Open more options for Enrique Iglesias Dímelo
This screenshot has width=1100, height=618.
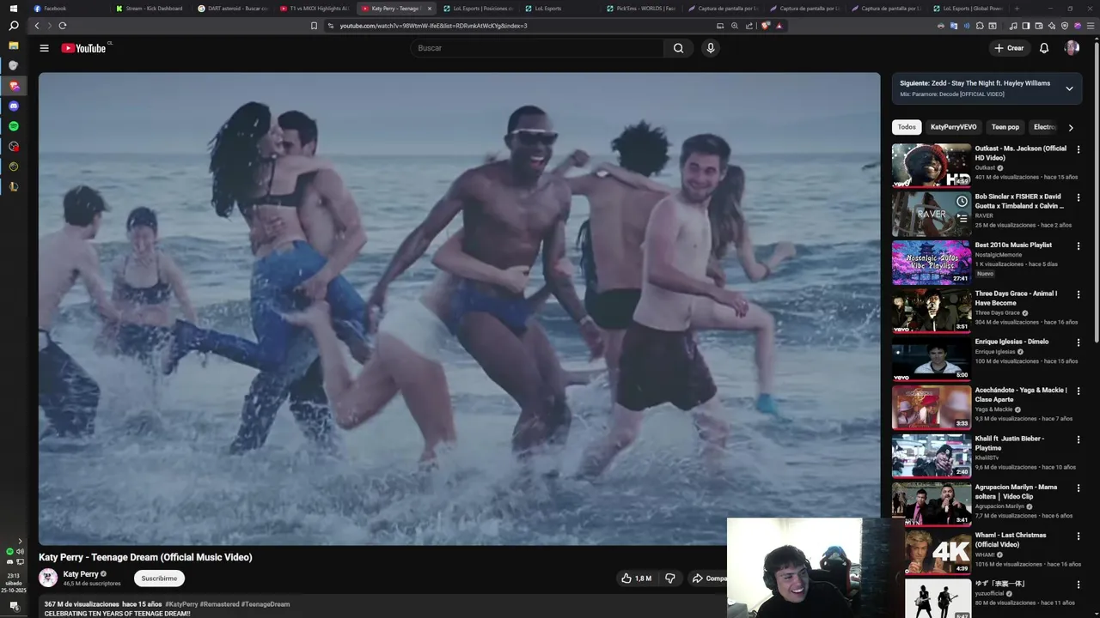1079,342
